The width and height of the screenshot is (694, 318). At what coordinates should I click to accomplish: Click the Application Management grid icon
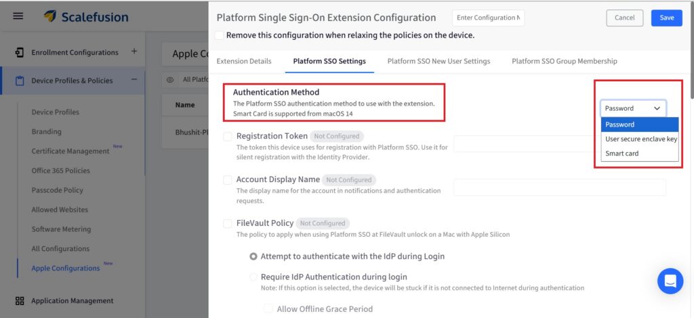(20, 300)
